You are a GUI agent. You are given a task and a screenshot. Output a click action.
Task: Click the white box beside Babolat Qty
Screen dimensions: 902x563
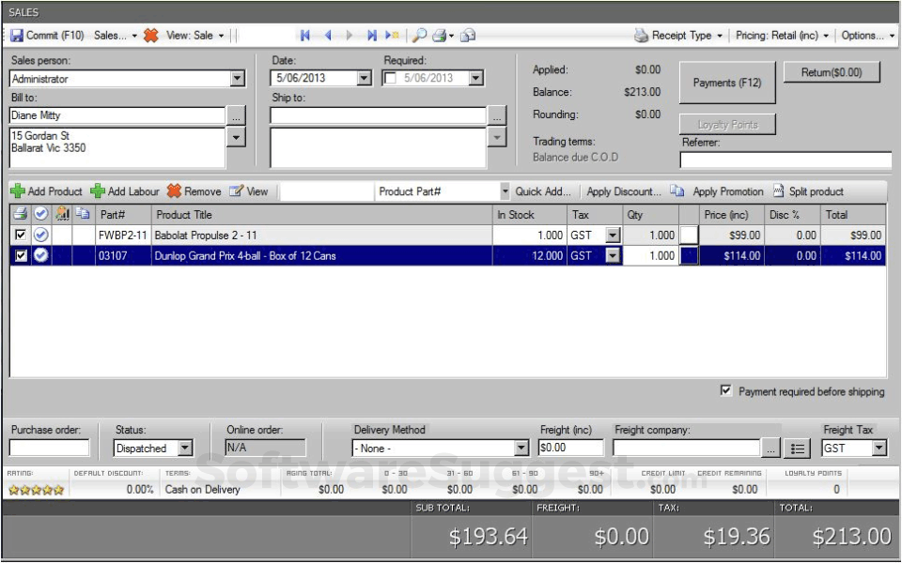point(689,235)
